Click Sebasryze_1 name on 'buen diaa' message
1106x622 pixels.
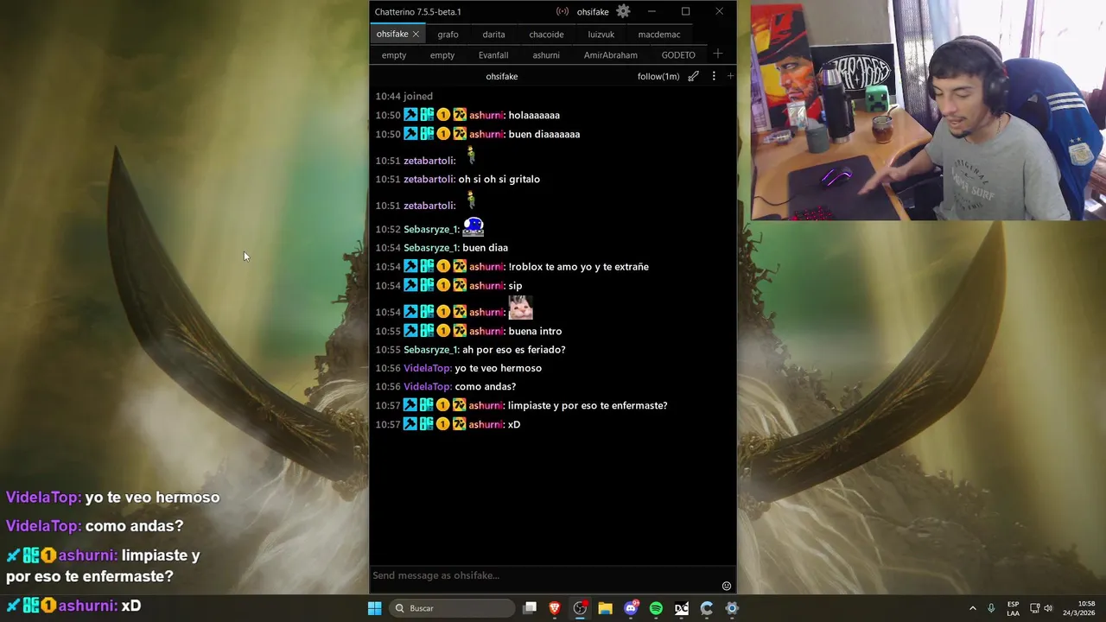(431, 248)
